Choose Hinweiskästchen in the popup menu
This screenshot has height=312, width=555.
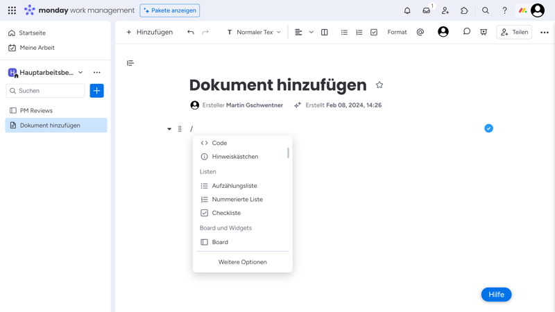234,157
